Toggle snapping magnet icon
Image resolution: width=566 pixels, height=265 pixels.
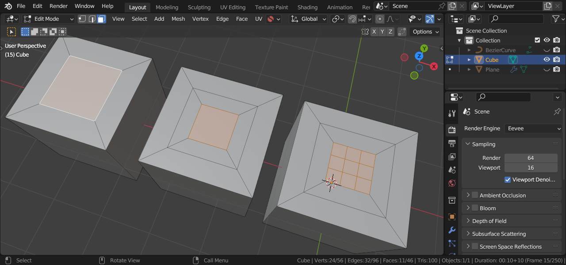coord(352,19)
